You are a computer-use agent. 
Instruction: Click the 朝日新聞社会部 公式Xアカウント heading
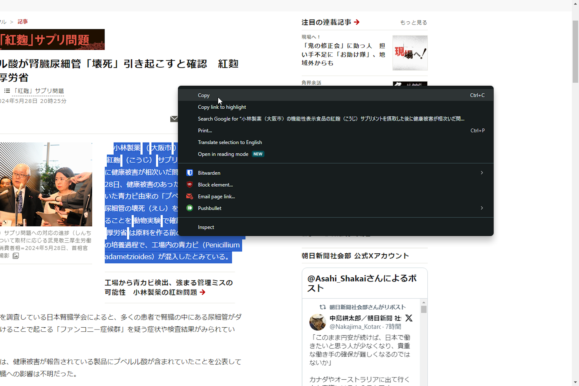point(355,256)
